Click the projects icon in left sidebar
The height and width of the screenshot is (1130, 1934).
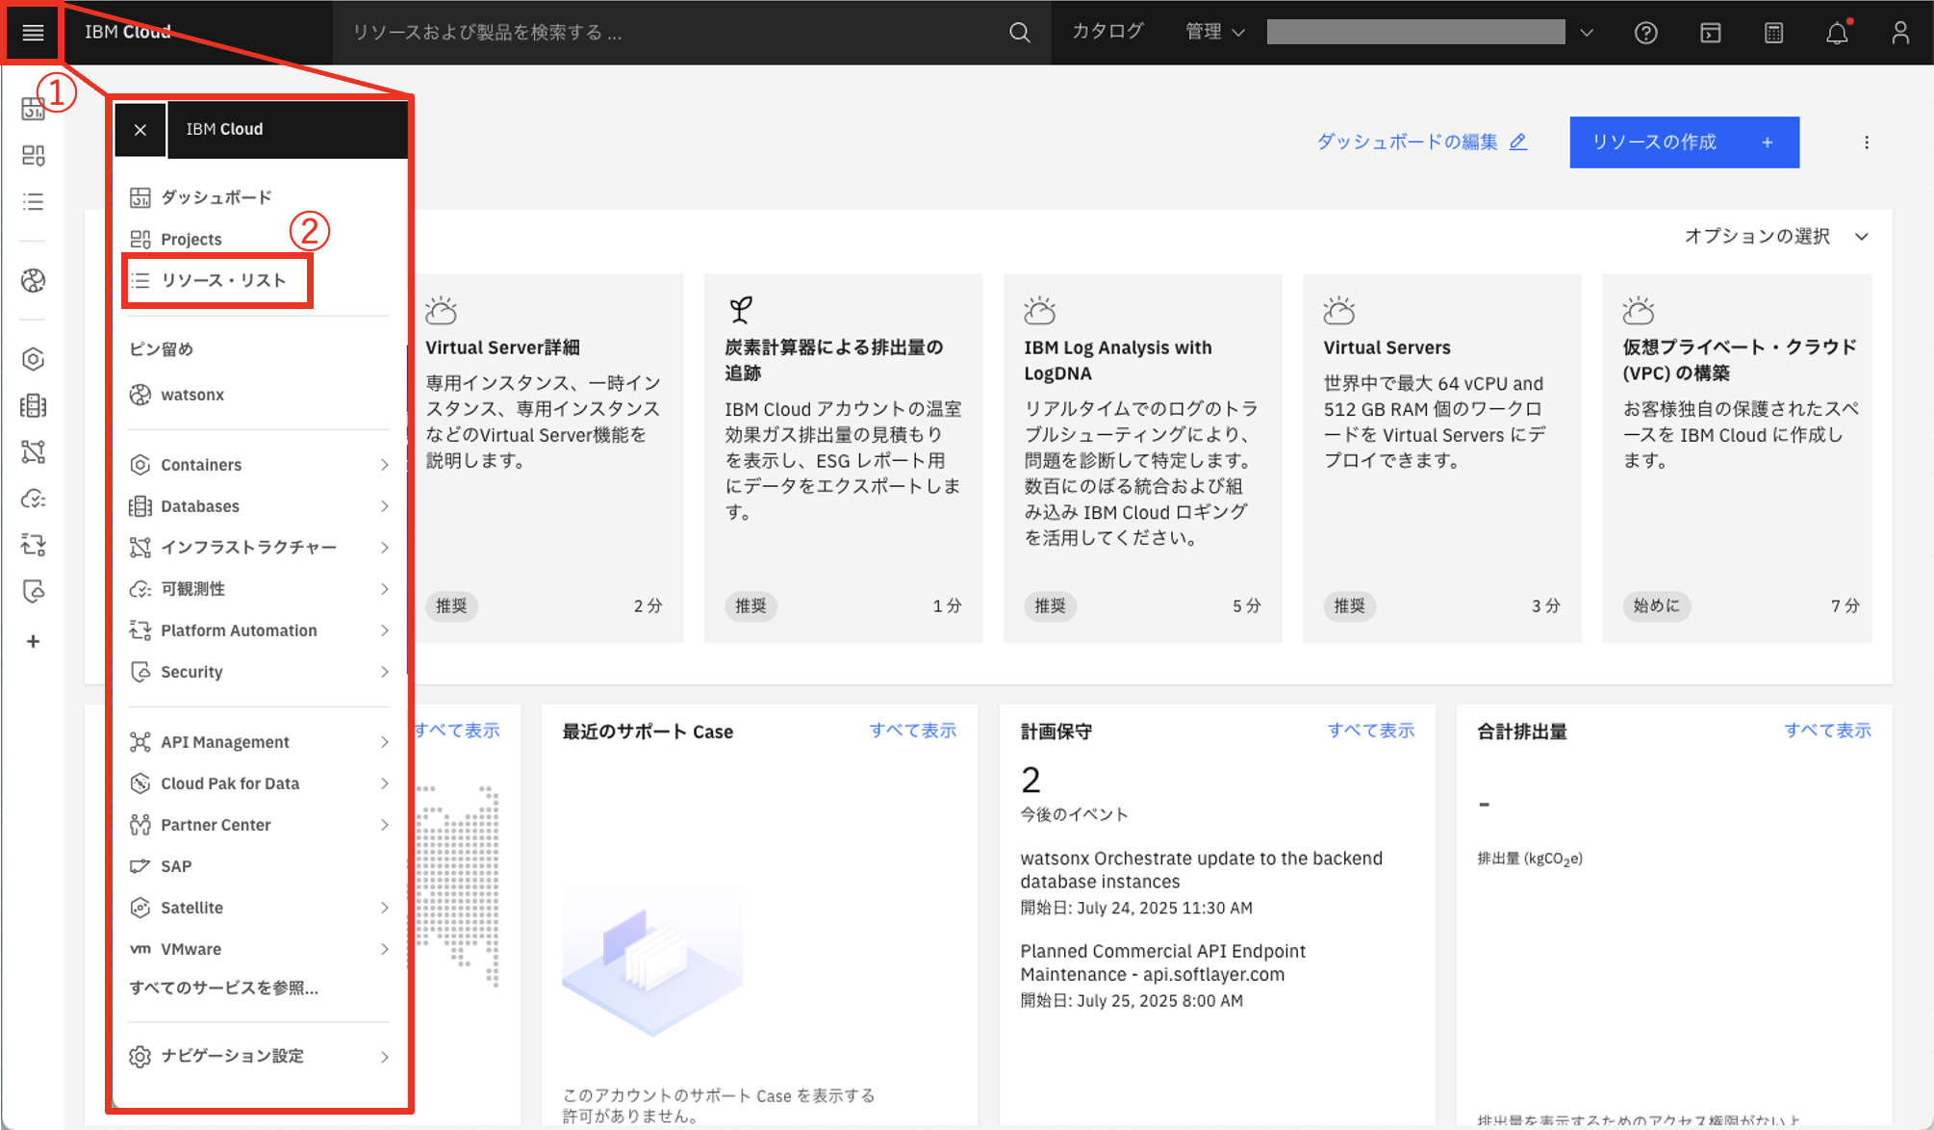pos(33,155)
